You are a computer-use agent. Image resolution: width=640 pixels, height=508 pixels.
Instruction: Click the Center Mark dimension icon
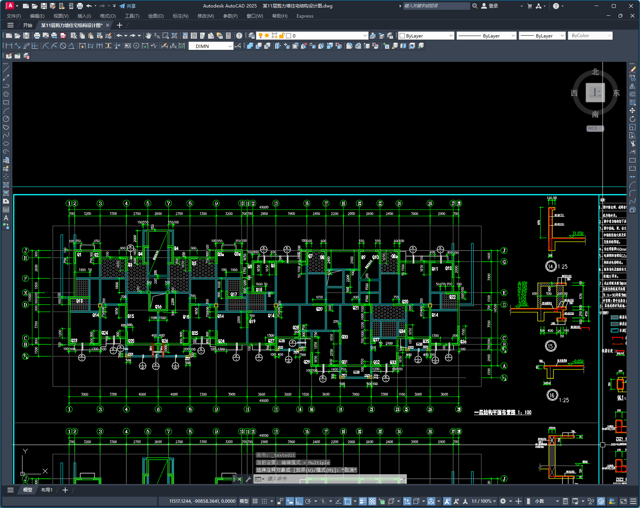tap(136, 46)
